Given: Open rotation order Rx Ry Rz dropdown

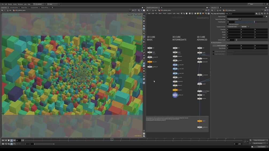Looking at the screenshot, I should [x=245, y=27].
